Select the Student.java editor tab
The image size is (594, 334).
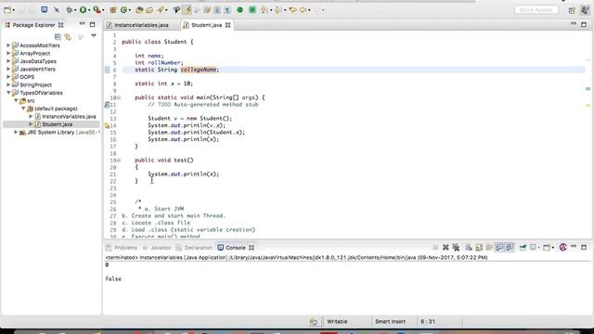click(x=206, y=25)
